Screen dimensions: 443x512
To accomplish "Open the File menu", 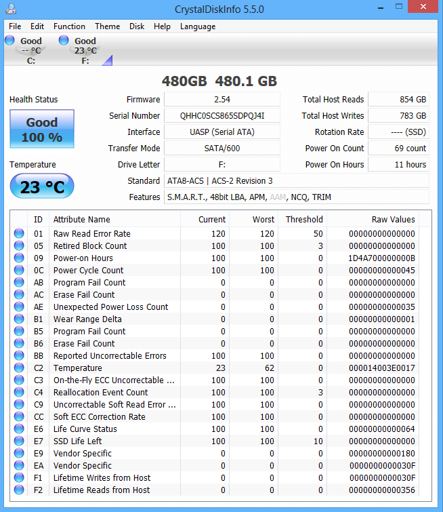I will tap(15, 26).
